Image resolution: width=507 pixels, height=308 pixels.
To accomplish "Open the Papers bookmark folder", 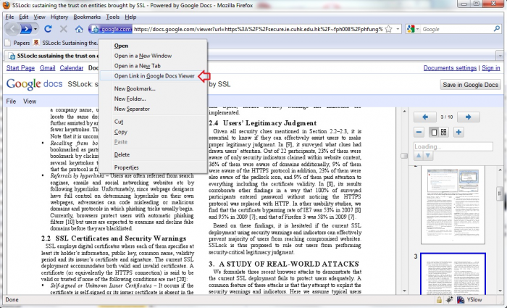I will [18, 43].
